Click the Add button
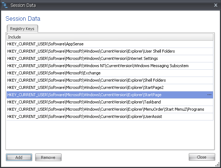 pyautogui.click(x=19, y=157)
